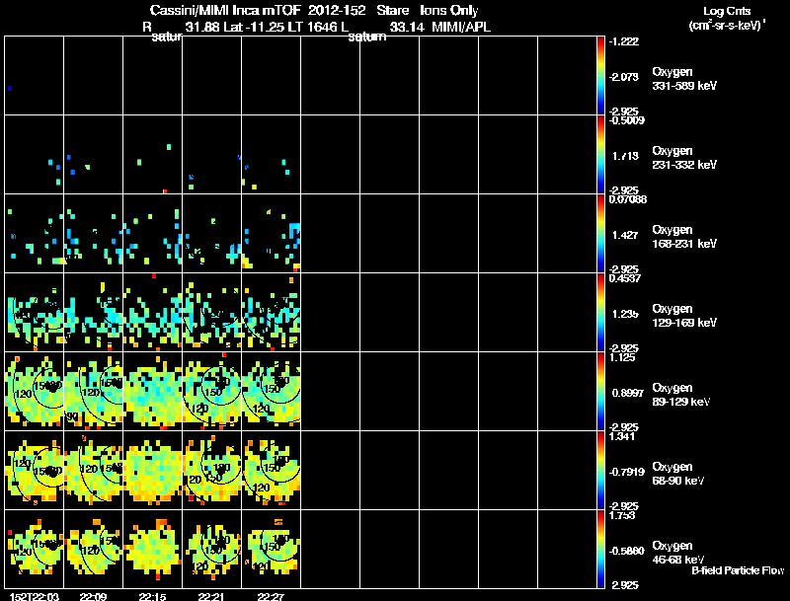Click the 22:27 time label

click(x=271, y=596)
